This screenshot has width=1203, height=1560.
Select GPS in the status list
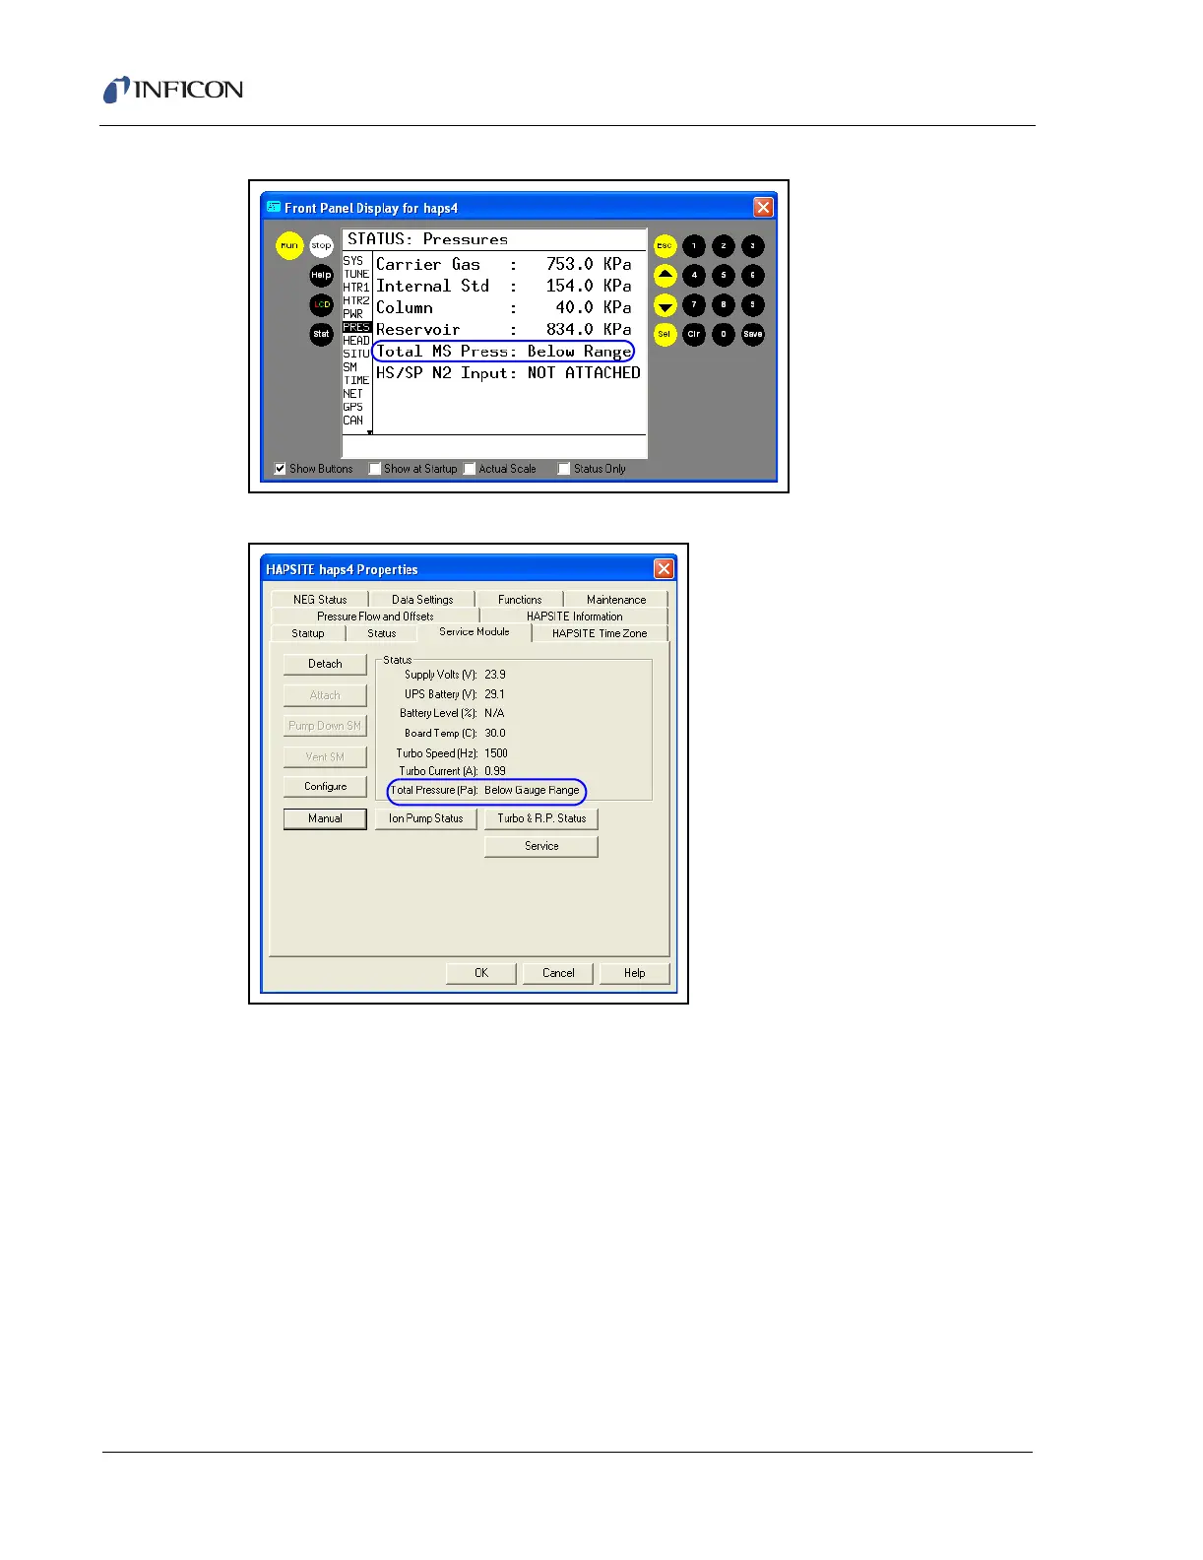click(353, 407)
